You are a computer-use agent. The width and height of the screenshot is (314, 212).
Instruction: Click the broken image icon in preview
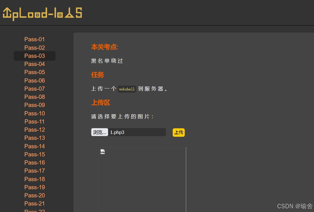click(103, 152)
